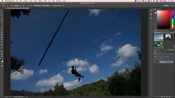This screenshot has height=98, width=175.
Task: Select the Eraser tool
Action: (x=2, y=35)
